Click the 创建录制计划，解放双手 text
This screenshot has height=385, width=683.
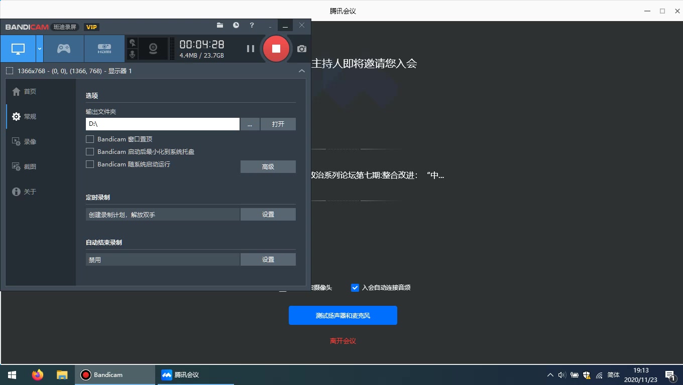pos(122,215)
